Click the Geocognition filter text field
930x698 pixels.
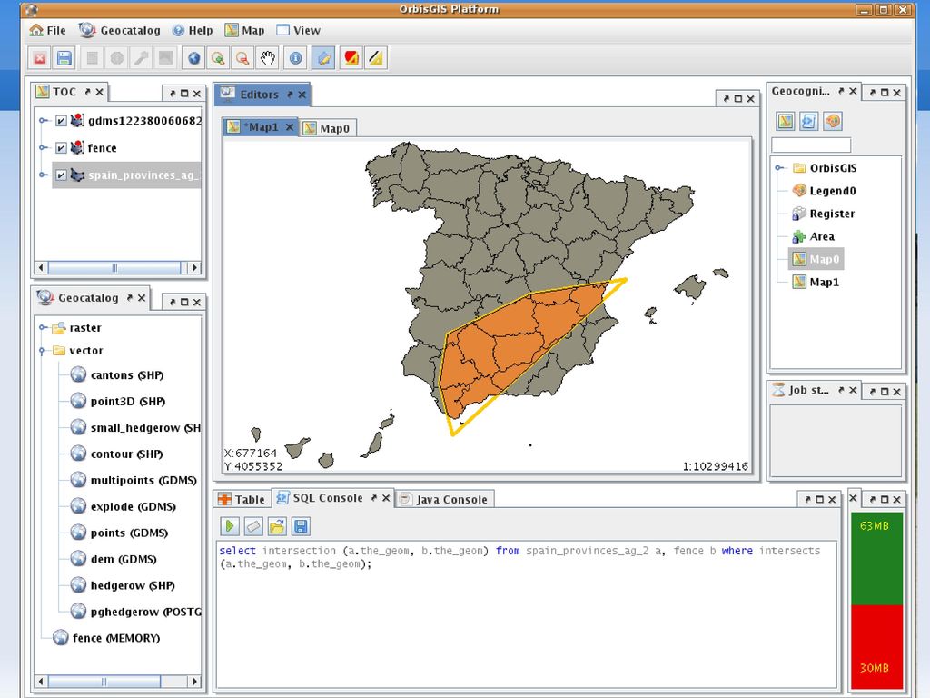pos(811,145)
